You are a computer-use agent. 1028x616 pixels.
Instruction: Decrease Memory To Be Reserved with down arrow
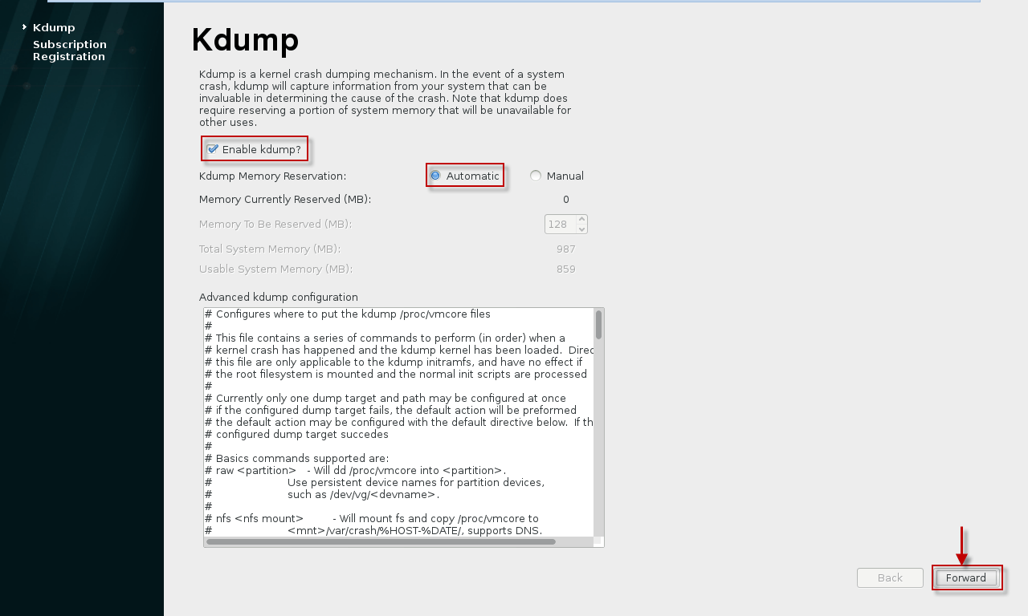tap(581, 229)
